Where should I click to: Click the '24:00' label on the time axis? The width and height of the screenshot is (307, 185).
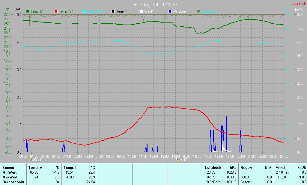tap(284, 157)
